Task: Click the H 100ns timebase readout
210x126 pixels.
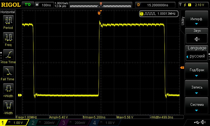Action: [x=44, y=5]
